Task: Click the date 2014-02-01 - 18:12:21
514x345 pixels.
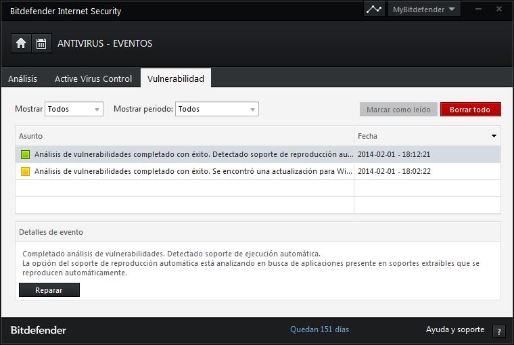Action: coord(394,154)
